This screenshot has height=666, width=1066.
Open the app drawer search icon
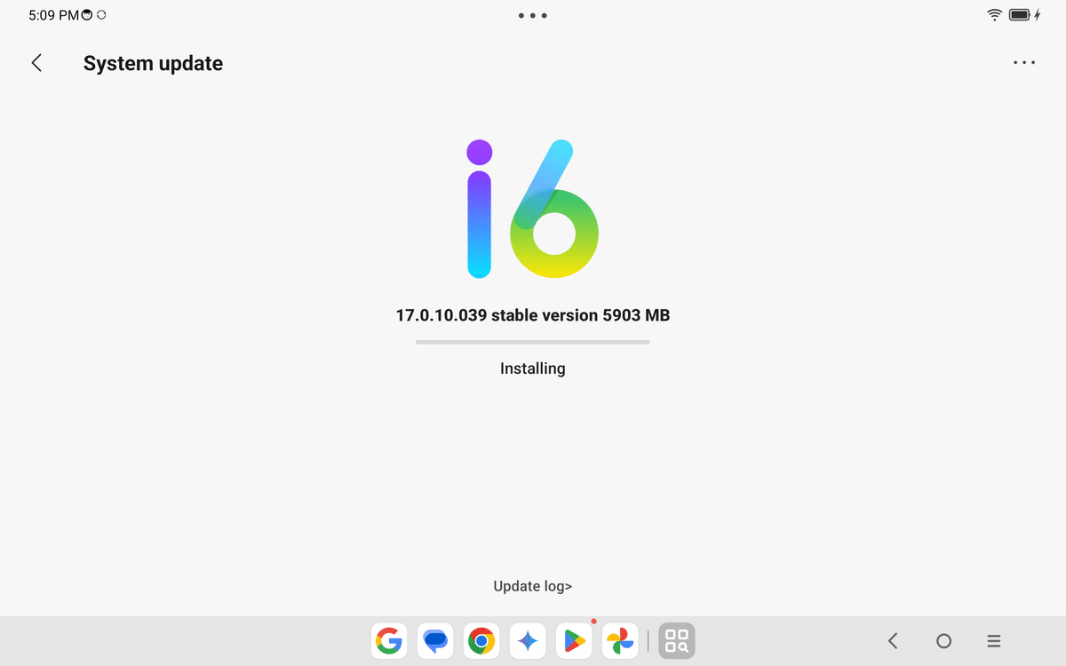coord(675,640)
